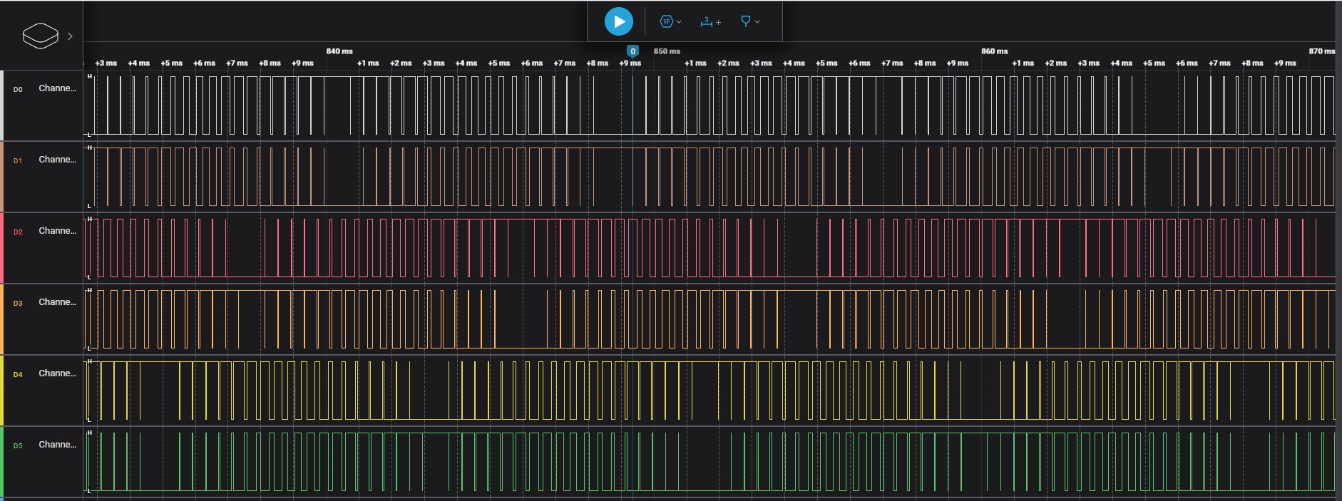The height and width of the screenshot is (501, 1342).
Task: Click the yellow color strip of D4
Action: (x=1, y=391)
